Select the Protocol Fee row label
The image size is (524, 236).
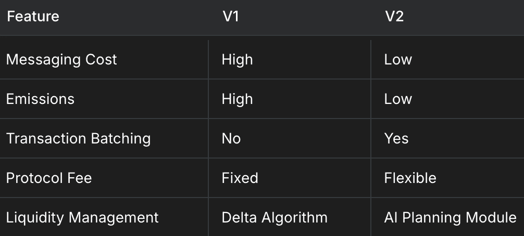click(49, 178)
